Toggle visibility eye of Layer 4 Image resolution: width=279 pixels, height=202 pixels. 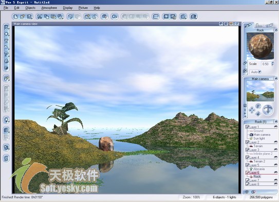click(x=275, y=157)
